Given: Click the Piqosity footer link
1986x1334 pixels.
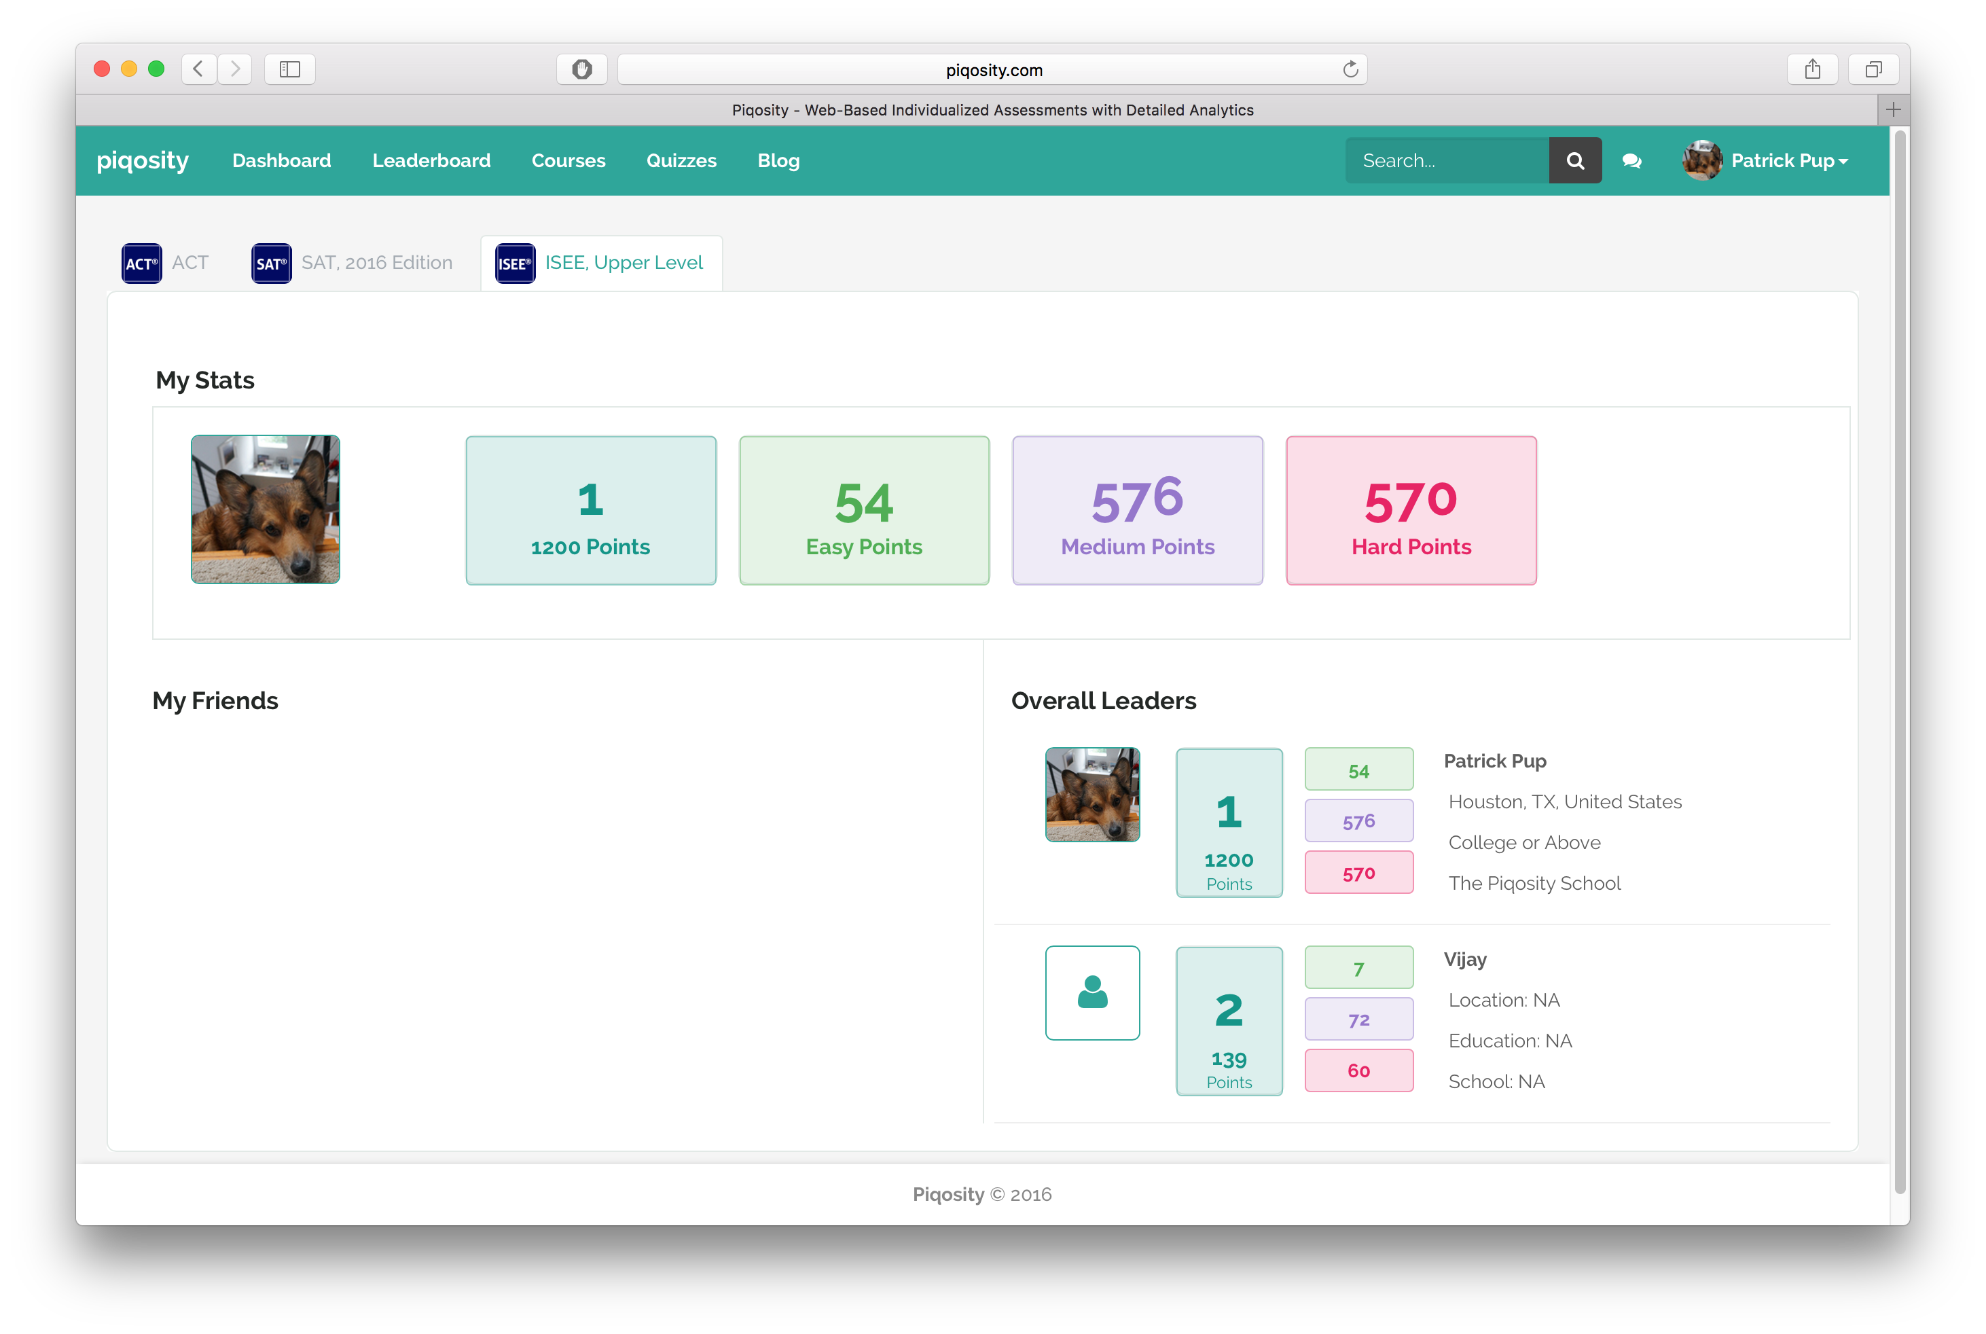Looking at the screenshot, I should click(948, 1193).
